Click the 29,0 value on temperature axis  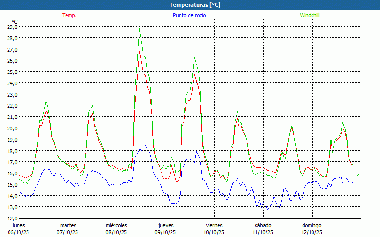click(12, 27)
